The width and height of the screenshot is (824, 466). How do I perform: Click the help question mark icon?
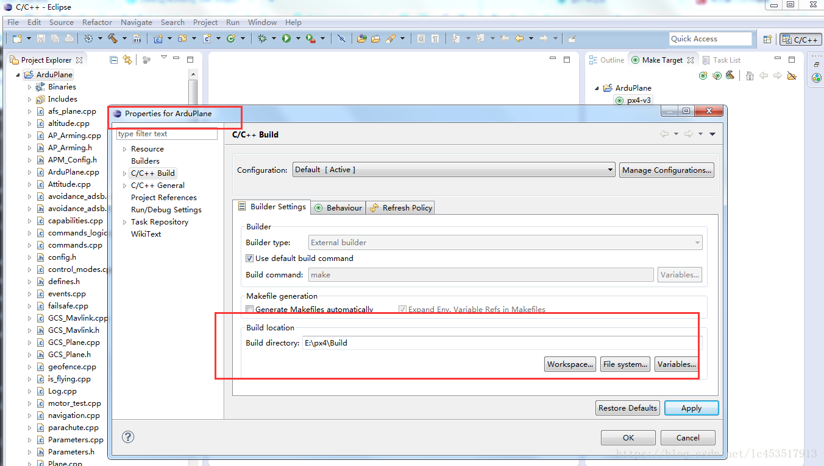tap(128, 437)
